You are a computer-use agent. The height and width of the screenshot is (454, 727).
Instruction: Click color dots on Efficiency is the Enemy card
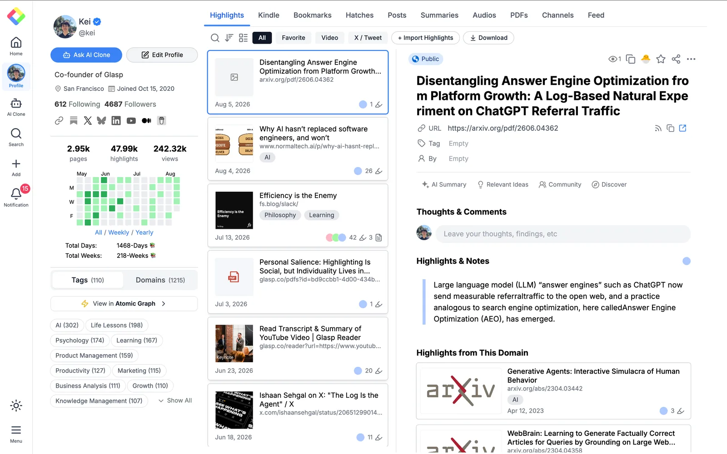point(336,237)
